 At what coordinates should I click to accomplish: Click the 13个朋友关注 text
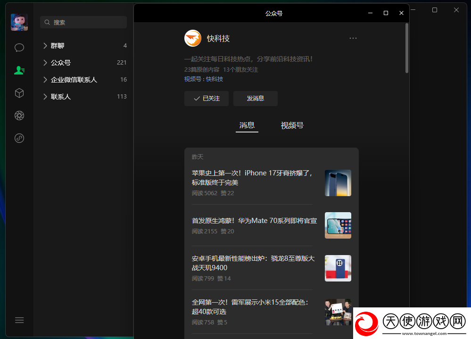click(240, 70)
